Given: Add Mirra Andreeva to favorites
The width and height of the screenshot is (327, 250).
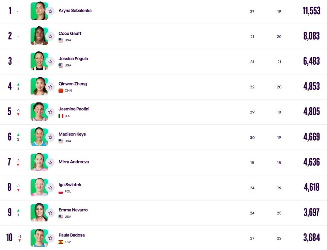Looking at the screenshot, I should point(50,162).
